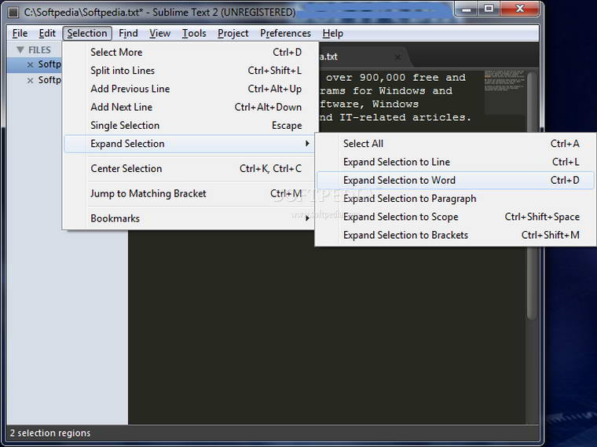Collapse the FILES section triangle
The width and height of the screenshot is (597, 447).
pos(20,49)
